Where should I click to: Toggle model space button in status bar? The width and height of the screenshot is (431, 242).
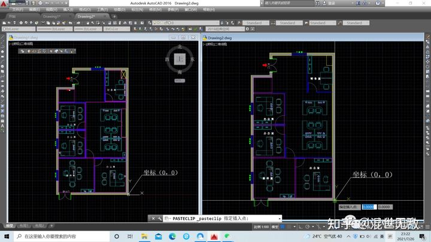pos(275,226)
